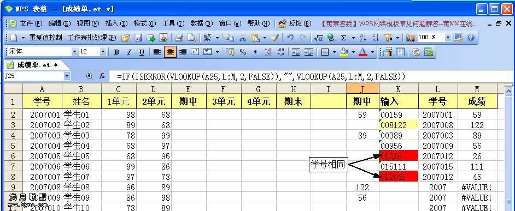Screen dimensions: 515x211
Task: Apply red font color A
Action: tap(363, 52)
